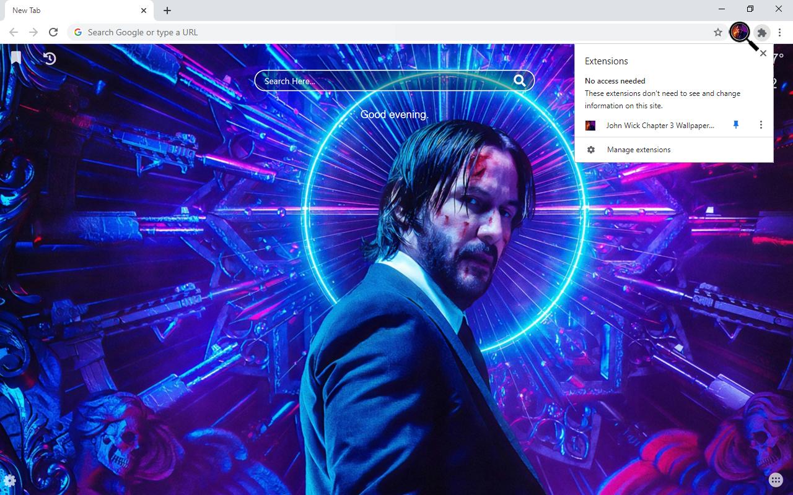Toggle the Extensions puzzle-piece button
Viewport: 793px width, 495px height.
point(762,32)
